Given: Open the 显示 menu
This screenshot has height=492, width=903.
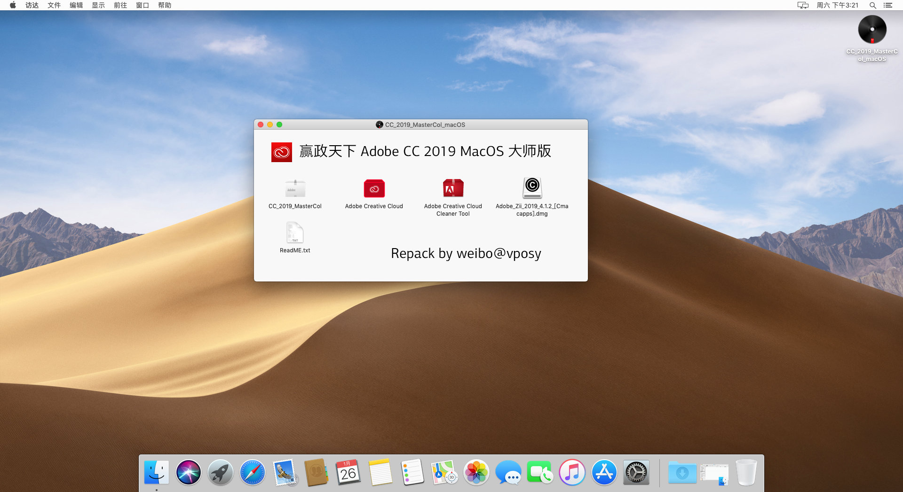Looking at the screenshot, I should pyautogui.click(x=98, y=5).
